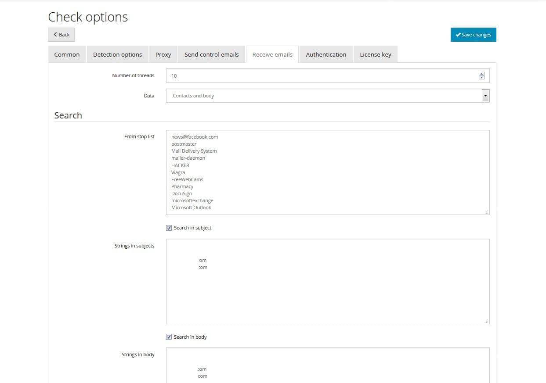Click the Save changes button
Image resolution: width=546 pixels, height=383 pixels.
(473, 35)
